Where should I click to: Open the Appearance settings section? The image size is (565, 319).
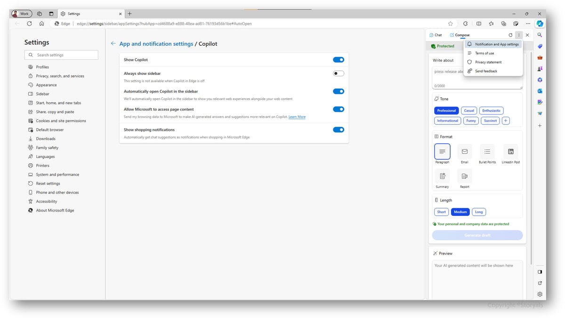pos(47,85)
